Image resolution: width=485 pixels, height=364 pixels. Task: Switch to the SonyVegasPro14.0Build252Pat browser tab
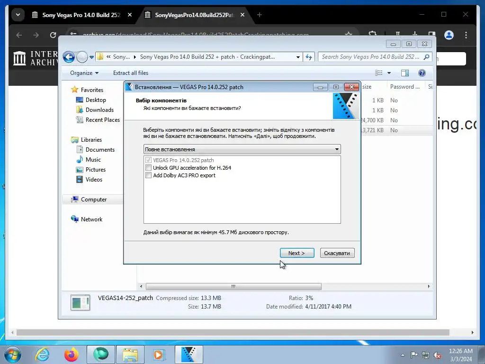[x=194, y=15]
